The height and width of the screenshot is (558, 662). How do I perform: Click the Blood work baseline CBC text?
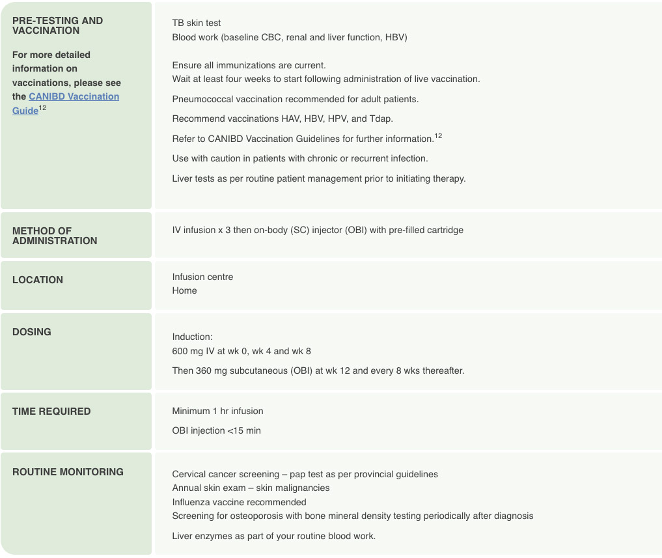pos(289,37)
